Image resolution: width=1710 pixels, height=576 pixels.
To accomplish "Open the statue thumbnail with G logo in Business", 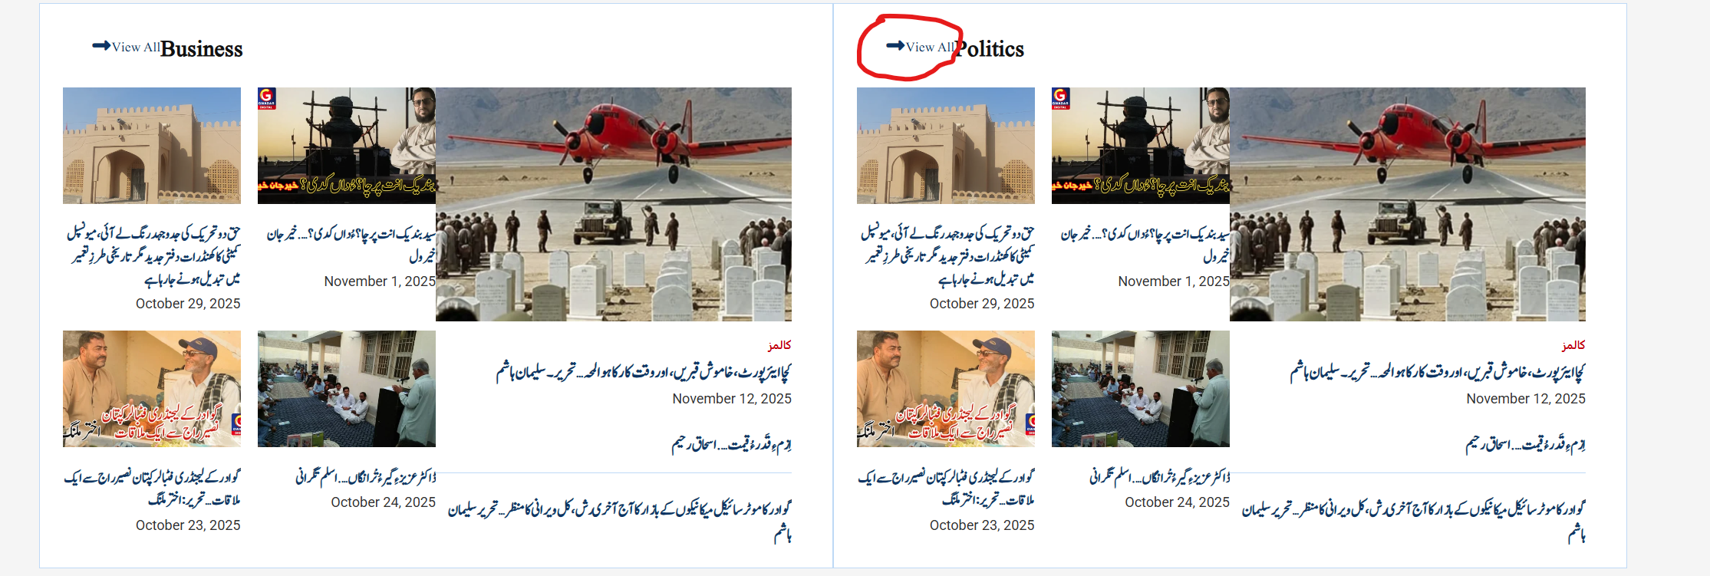I will (x=347, y=146).
